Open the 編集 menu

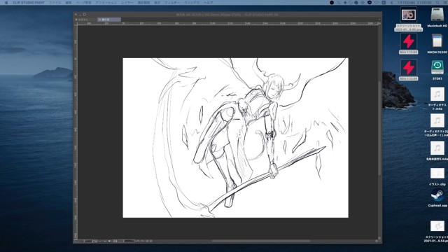click(69, 3)
